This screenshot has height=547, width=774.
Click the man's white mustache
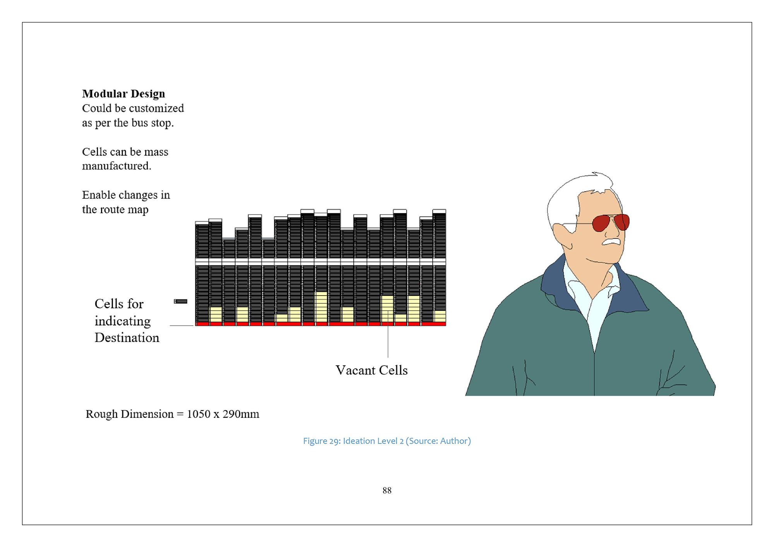611,242
